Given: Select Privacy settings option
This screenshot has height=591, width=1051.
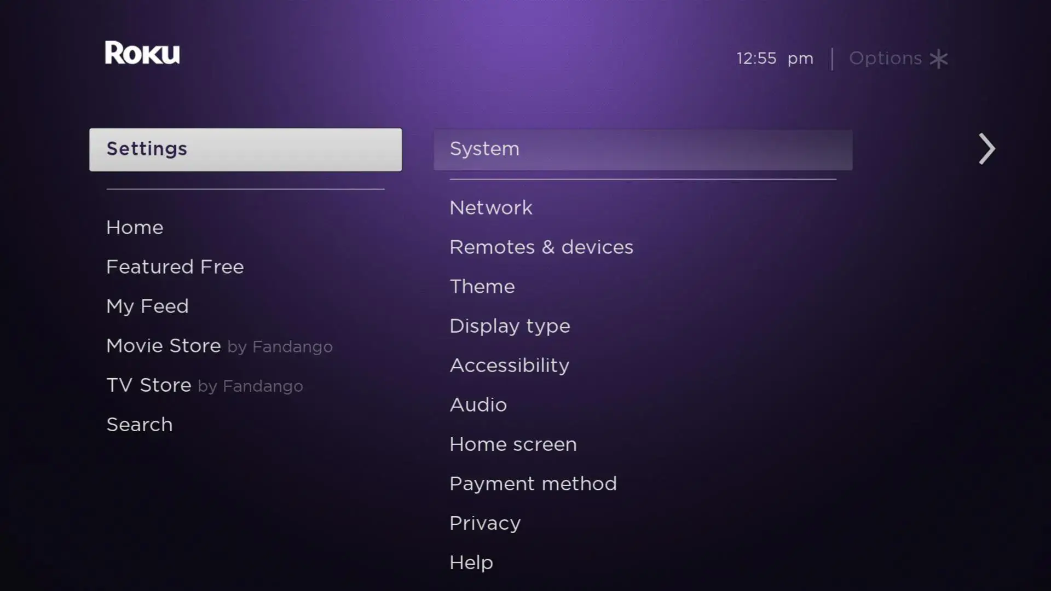Looking at the screenshot, I should tap(484, 523).
